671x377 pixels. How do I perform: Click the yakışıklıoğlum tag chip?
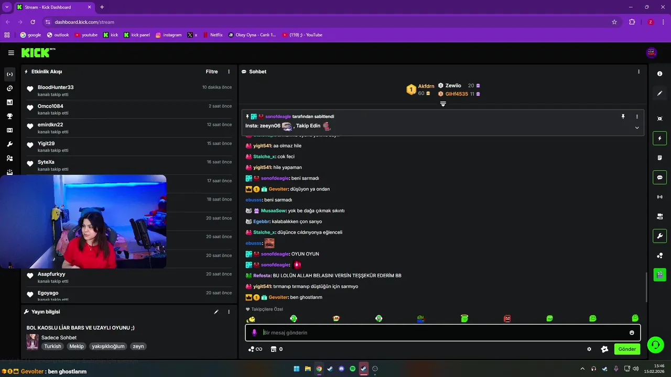pyautogui.click(x=108, y=346)
